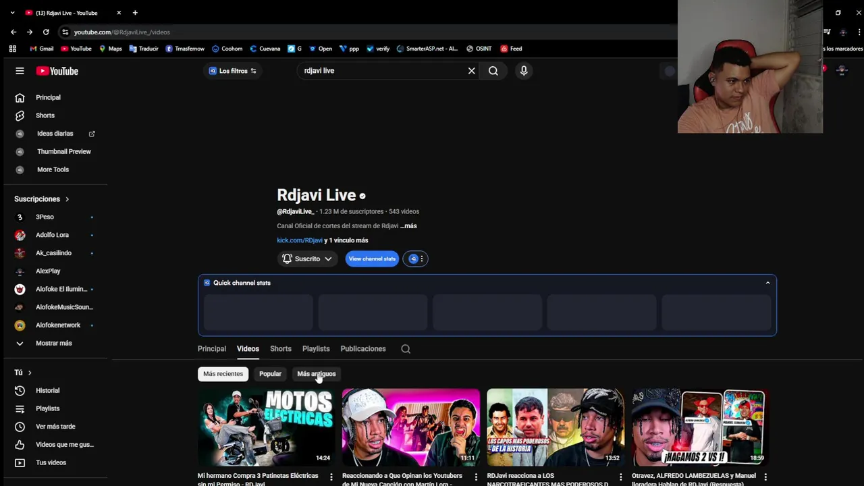Image resolution: width=864 pixels, height=486 pixels.
Task: Select the Más recientes filter chip
Action: [223, 374]
